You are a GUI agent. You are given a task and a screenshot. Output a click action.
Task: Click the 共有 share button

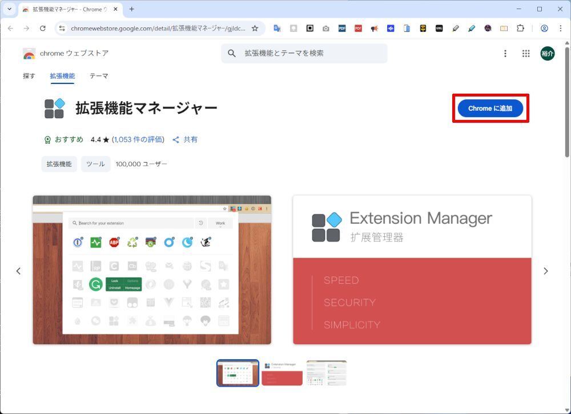click(185, 139)
